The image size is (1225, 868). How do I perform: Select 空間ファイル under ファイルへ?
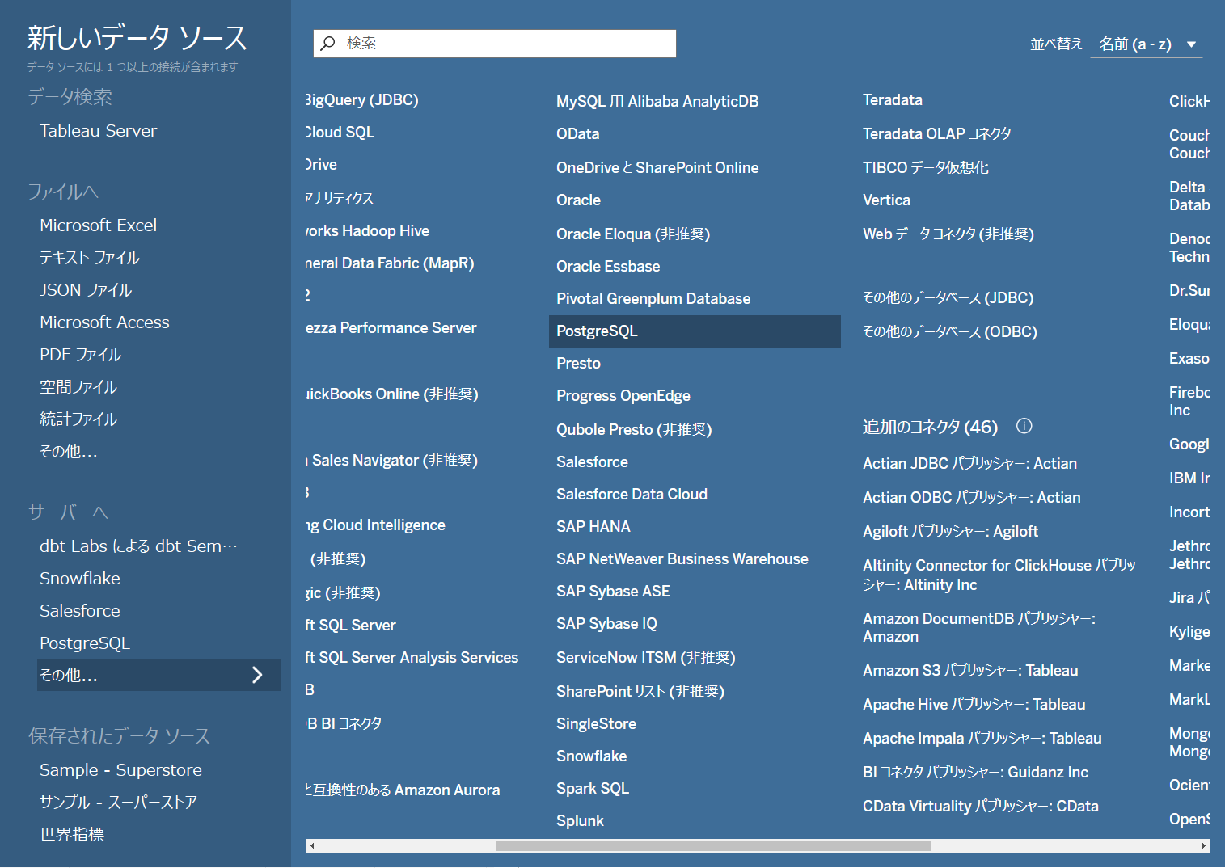coord(78,386)
